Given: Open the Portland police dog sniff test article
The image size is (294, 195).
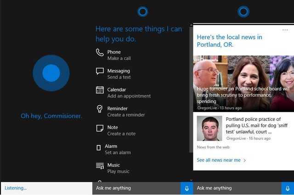Looking at the screenshot, I should [256, 125].
